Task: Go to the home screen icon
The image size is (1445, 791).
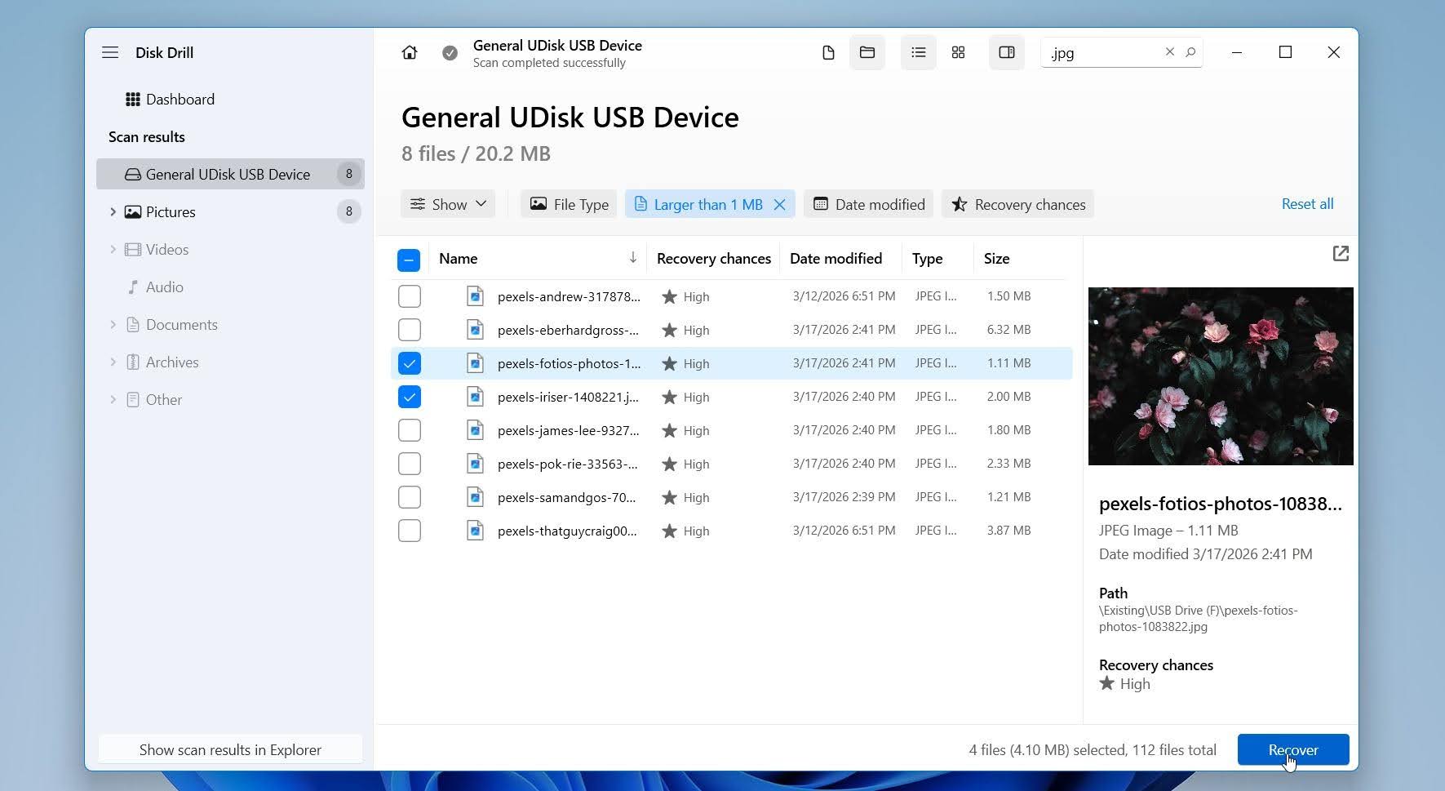Action: [x=410, y=52]
